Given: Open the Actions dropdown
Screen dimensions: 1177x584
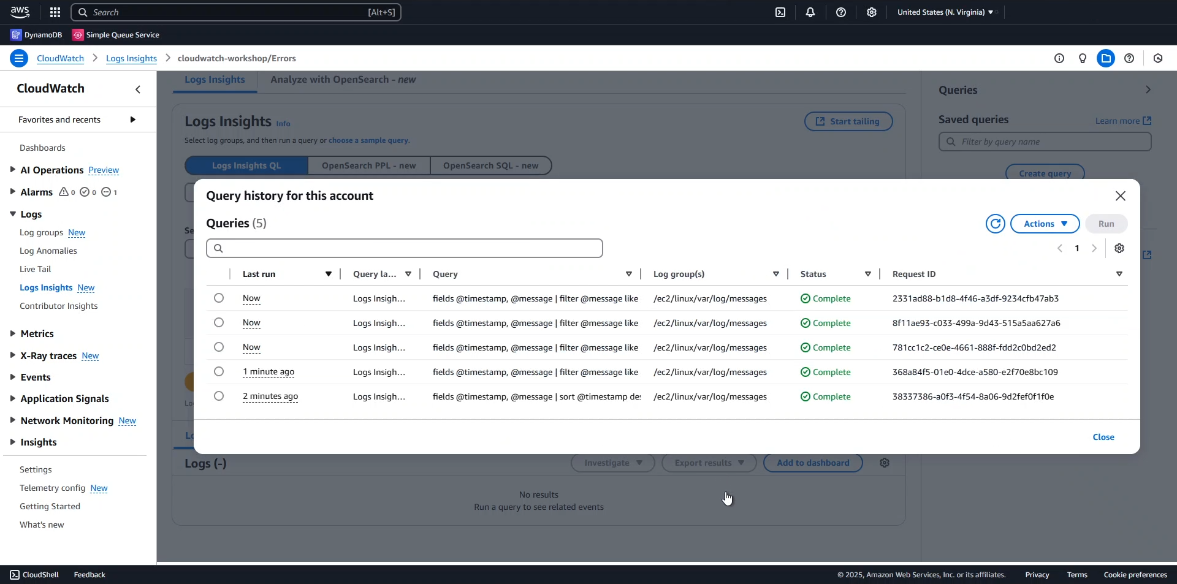Looking at the screenshot, I should [x=1044, y=224].
